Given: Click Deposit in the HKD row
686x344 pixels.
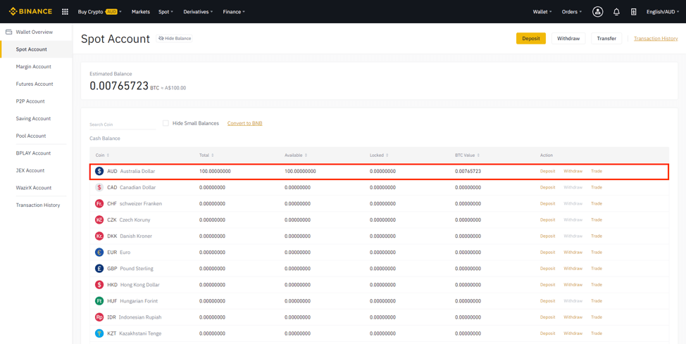Looking at the screenshot, I should [547, 284].
